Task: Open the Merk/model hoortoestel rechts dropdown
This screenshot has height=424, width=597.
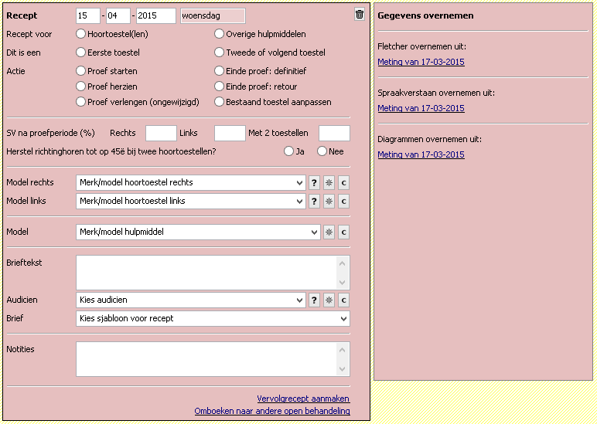Action: pos(190,182)
